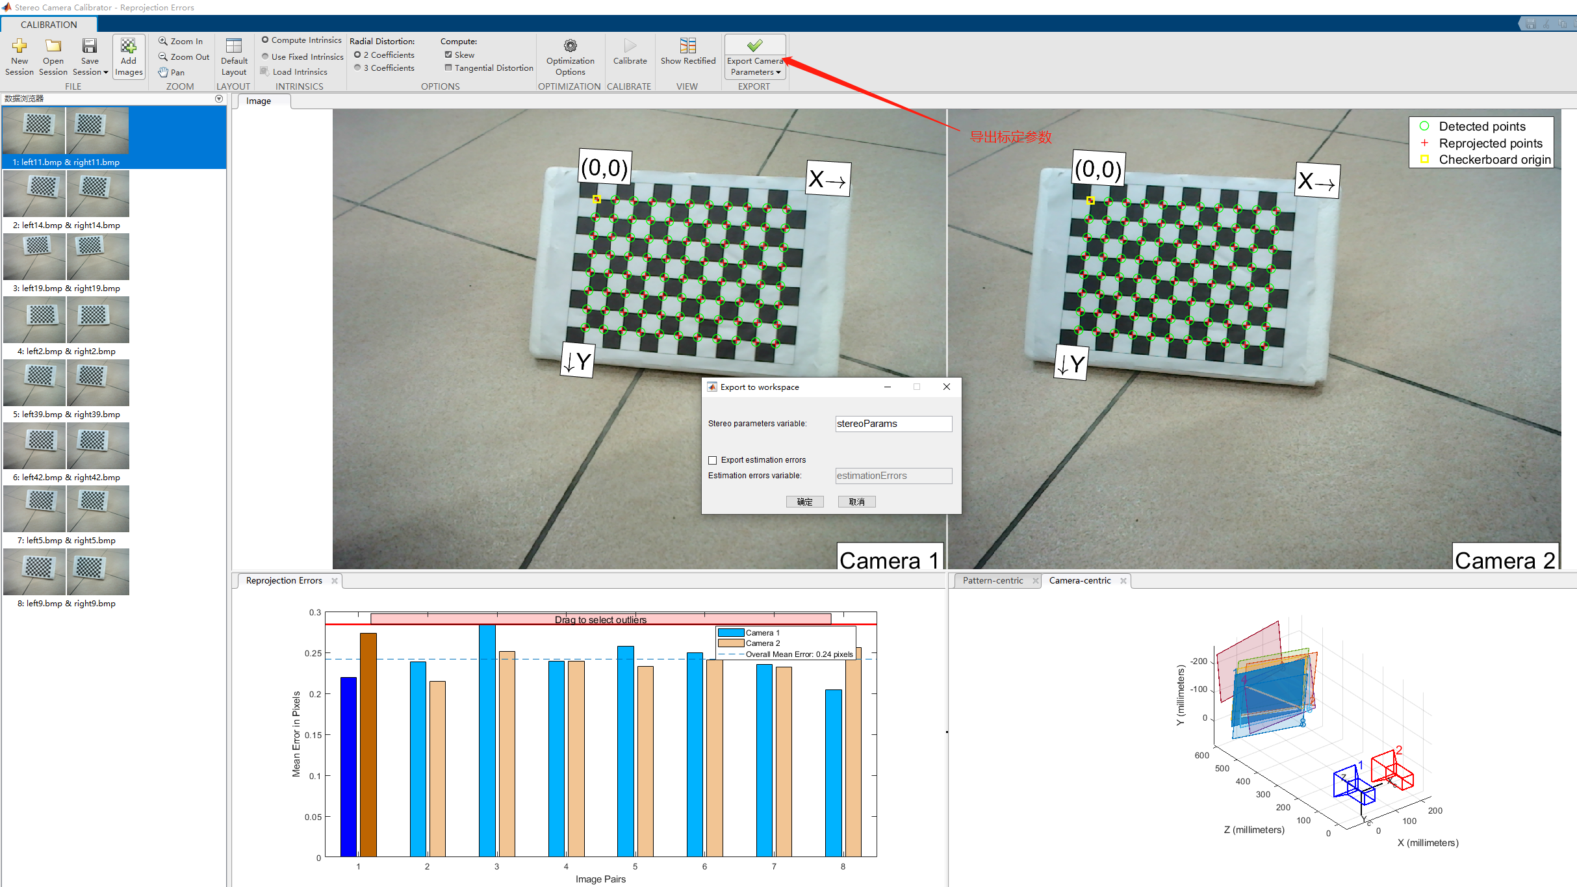Enable the Skew checkbox
Viewport: 1577px width, 887px height.
coord(448,55)
